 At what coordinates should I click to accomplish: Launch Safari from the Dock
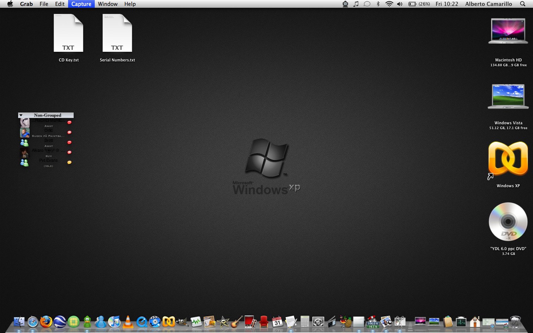tap(33, 322)
